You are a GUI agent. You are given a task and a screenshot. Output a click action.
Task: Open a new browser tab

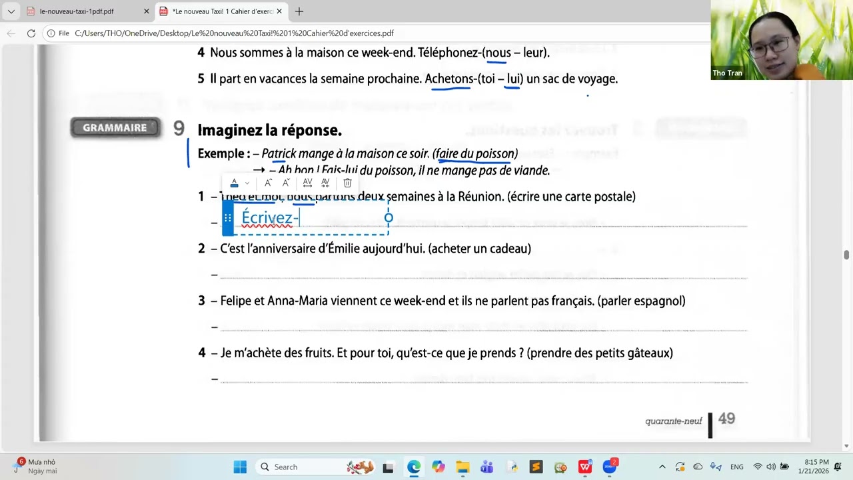tap(299, 11)
